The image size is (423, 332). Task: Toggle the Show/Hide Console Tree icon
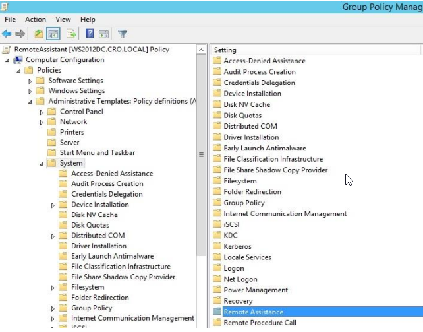click(53, 34)
